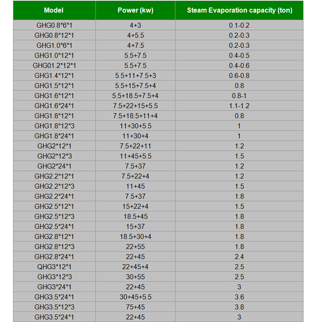The width and height of the screenshot is (314, 322).
Task: Click power value 5.5+18.5+7.5+4
Action: click(x=135, y=96)
